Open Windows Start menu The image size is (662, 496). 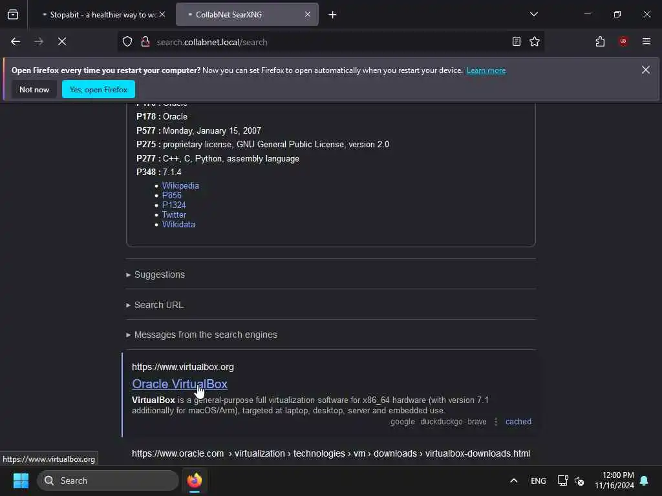click(21, 480)
